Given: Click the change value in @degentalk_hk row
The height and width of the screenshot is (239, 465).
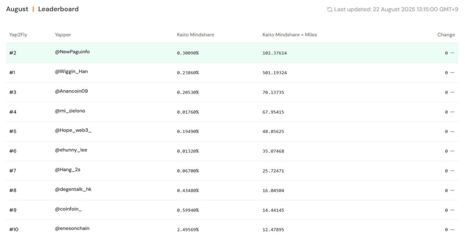Looking at the screenshot, I should pyautogui.click(x=449, y=191).
